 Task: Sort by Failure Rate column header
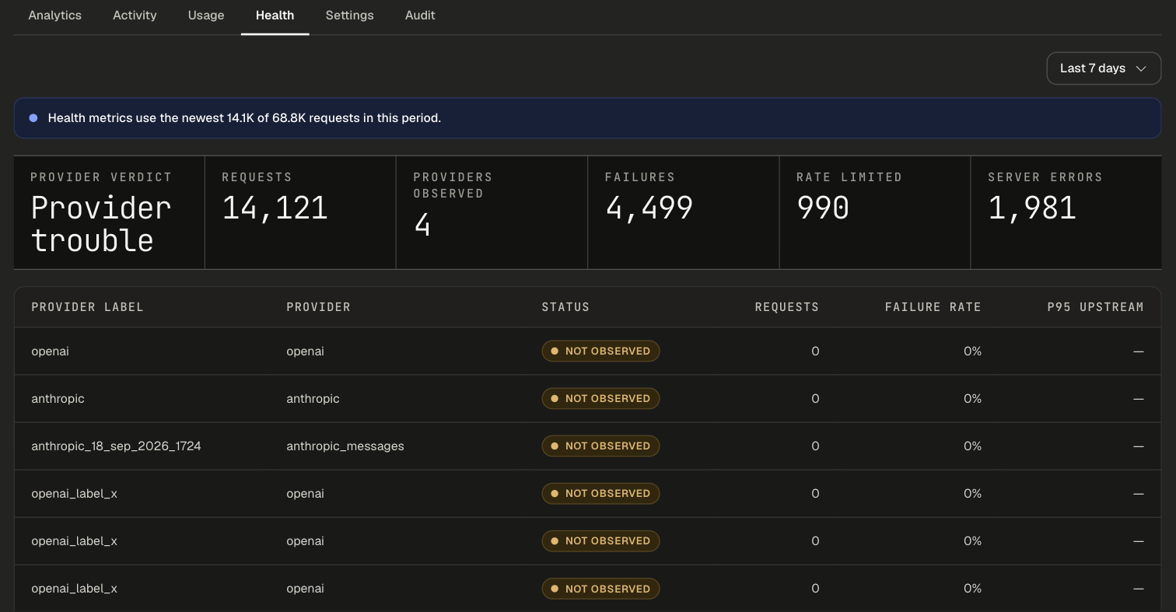(x=933, y=307)
